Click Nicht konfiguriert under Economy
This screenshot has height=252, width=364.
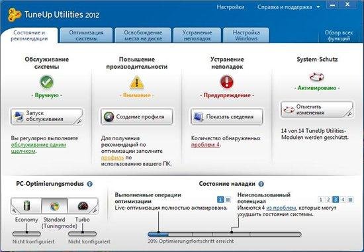click(34, 242)
